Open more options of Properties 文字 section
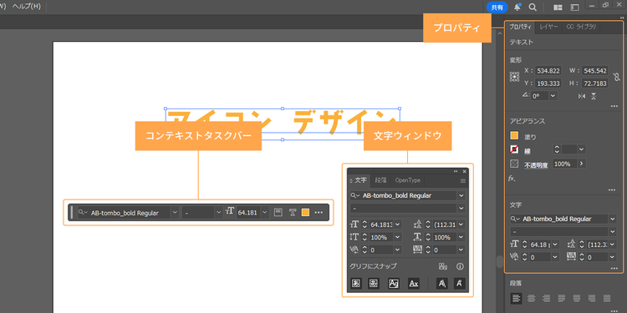 pos(614,269)
